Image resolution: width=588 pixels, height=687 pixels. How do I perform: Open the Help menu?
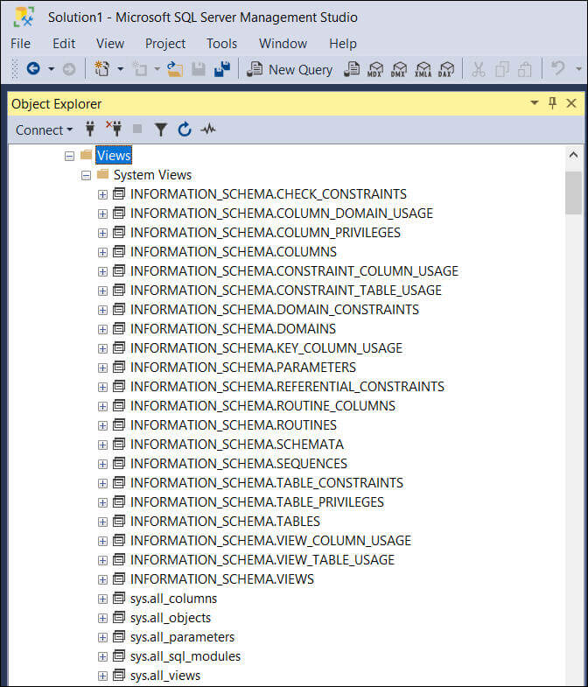343,44
